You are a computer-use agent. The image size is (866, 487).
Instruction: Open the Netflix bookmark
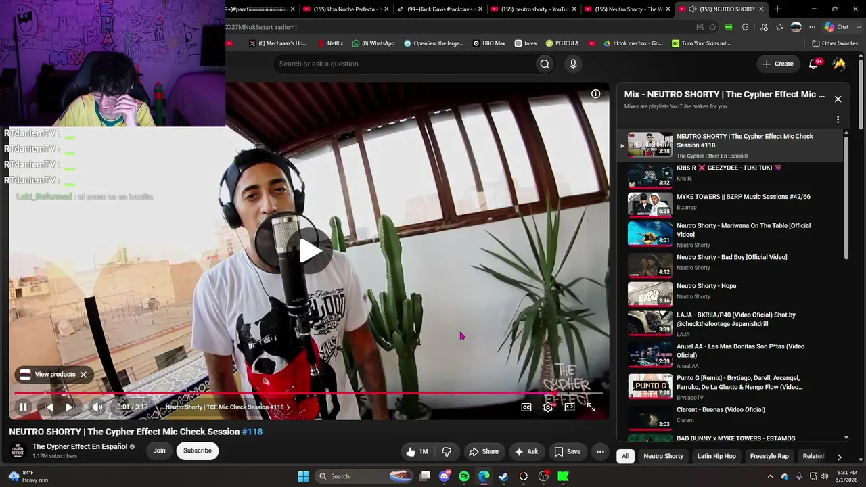point(330,43)
